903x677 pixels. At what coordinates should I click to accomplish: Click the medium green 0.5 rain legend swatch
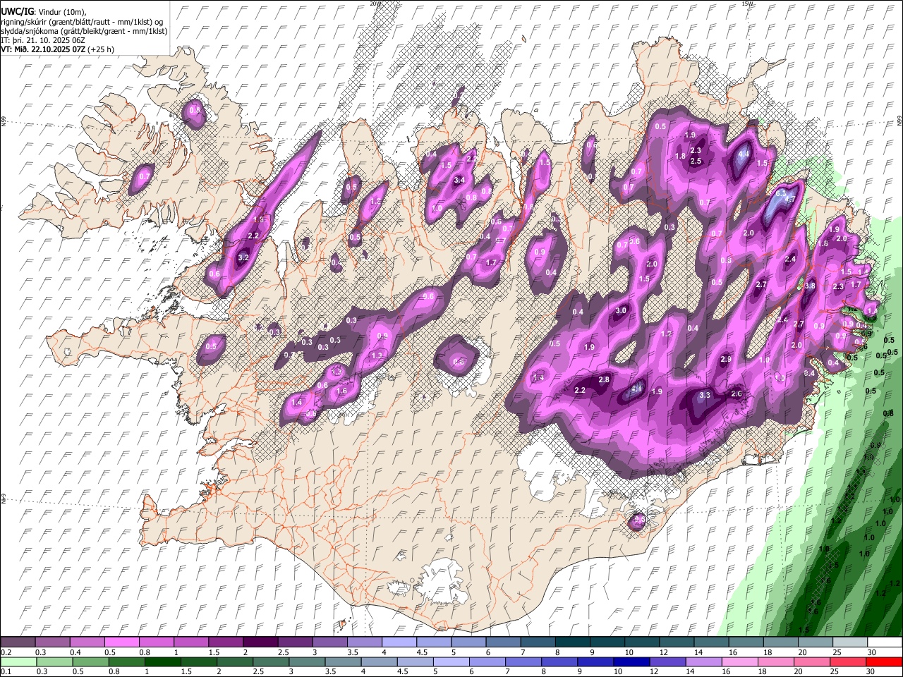pos(90,661)
